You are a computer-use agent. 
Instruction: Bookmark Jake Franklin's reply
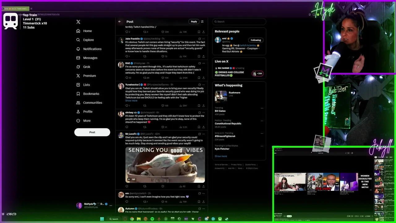[199, 56]
